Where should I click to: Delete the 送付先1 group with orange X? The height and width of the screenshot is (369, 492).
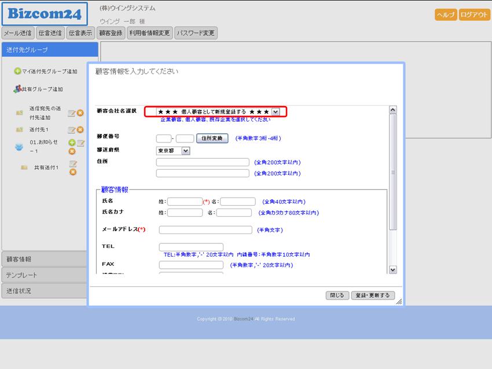point(80,130)
